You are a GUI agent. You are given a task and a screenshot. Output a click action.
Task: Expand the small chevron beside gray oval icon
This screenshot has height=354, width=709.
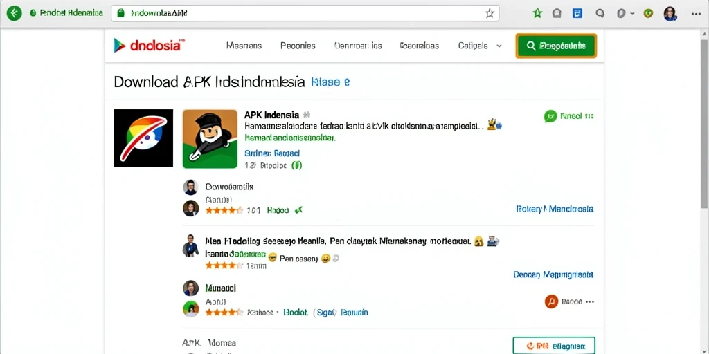631,14
